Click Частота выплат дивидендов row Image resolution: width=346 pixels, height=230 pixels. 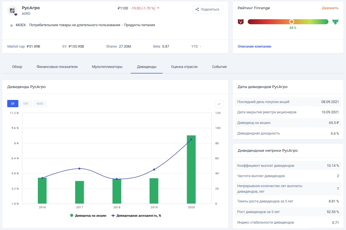pos(288,176)
